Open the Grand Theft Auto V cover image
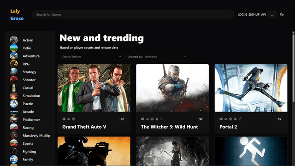Viewport: 295px width, 166px height. point(94,88)
